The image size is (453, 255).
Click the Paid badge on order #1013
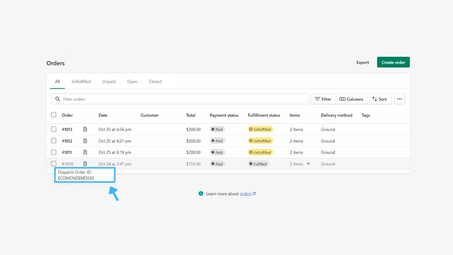217,129
